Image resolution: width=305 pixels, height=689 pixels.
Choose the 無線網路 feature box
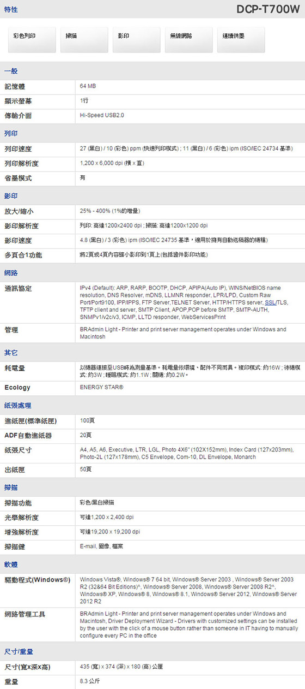click(x=188, y=40)
